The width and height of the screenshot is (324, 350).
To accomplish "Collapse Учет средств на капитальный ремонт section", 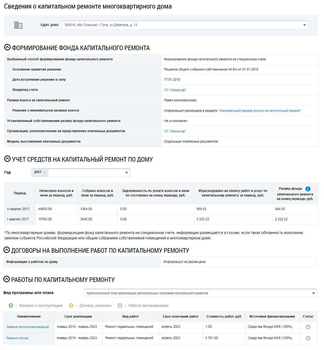I will (x=8, y=159).
